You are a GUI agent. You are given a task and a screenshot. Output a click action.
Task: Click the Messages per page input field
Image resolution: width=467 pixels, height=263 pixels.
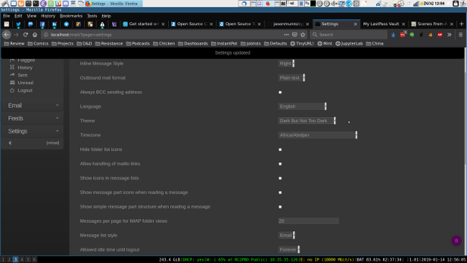308,221
